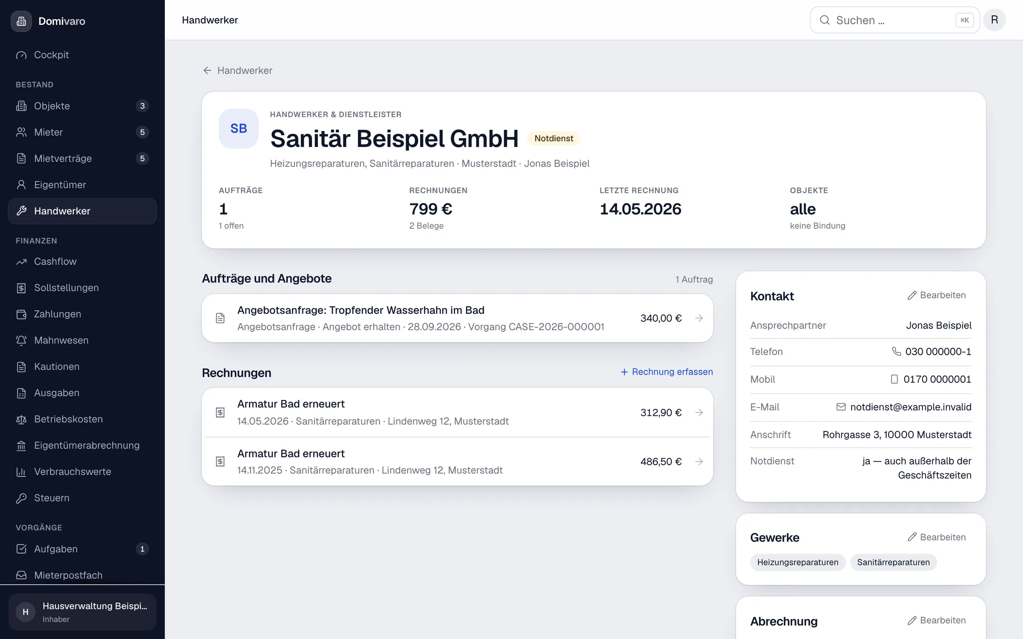Click the Eigentümerabrechnung bank icon
This screenshot has height=639, width=1023.
click(x=21, y=446)
